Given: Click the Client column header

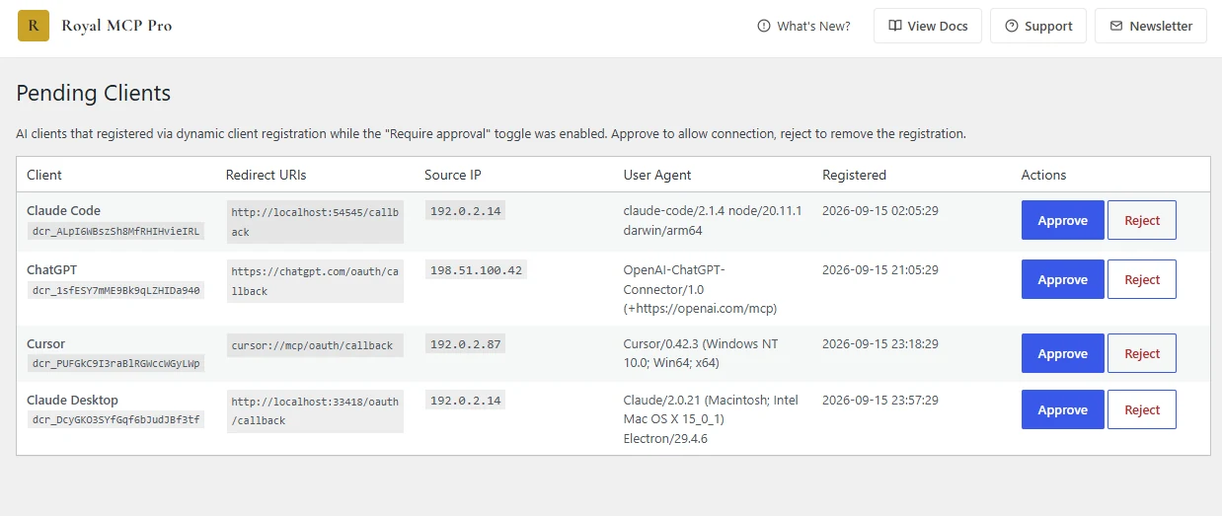Looking at the screenshot, I should point(44,175).
